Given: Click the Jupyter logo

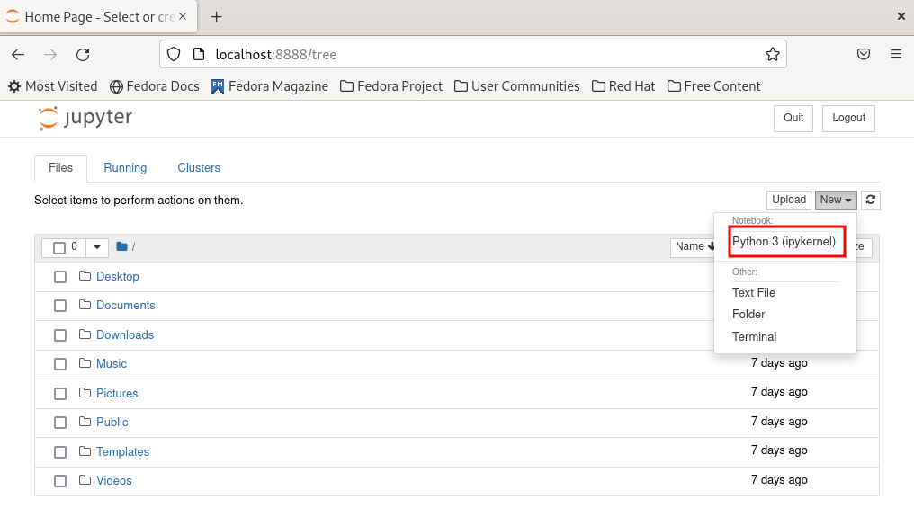Looking at the screenshot, I should (85, 118).
